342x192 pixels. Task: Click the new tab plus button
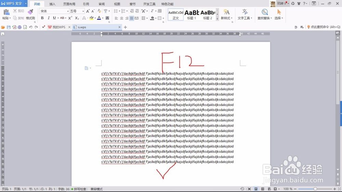pos(126,27)
